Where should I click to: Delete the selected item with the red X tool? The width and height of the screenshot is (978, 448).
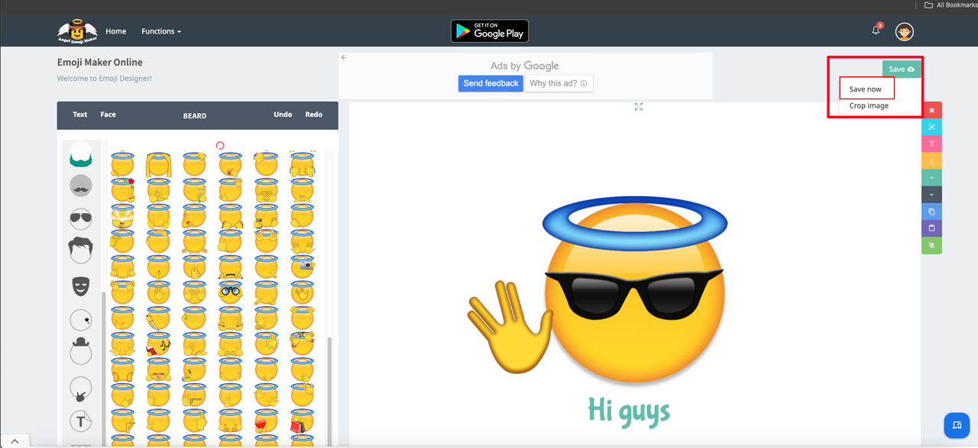point(931,111)
